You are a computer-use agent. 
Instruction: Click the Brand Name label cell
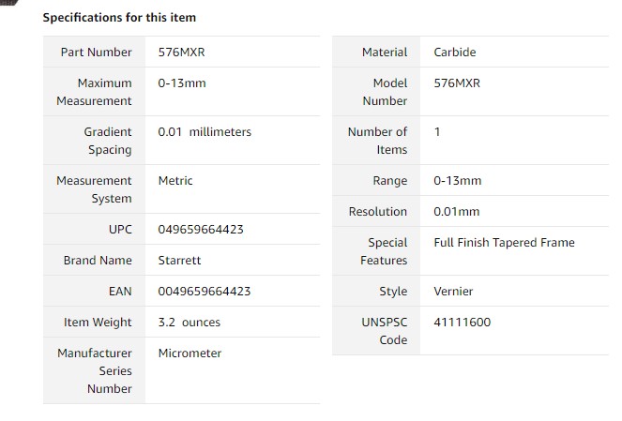(94, 261)
